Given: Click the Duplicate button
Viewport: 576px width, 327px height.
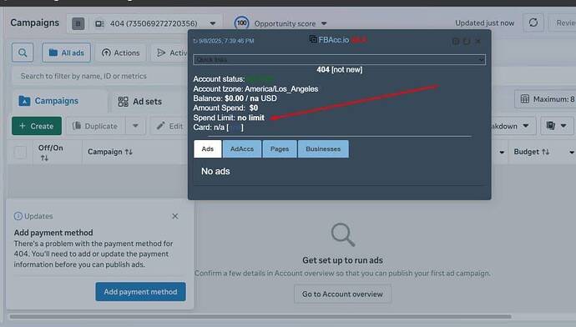Looking at the screenshot, I should (x=95, y=126).
